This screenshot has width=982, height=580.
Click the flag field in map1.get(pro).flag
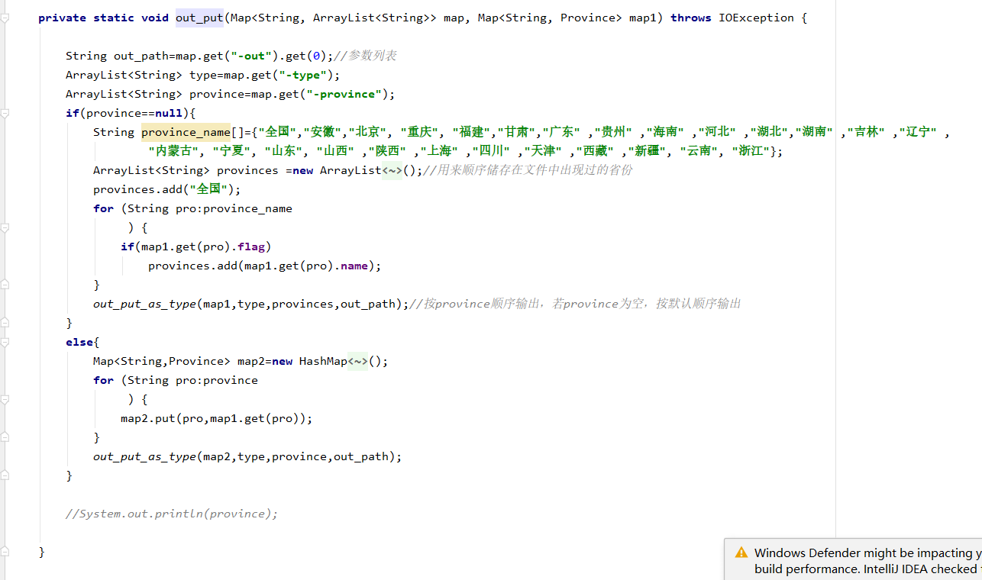click(250, 246)
